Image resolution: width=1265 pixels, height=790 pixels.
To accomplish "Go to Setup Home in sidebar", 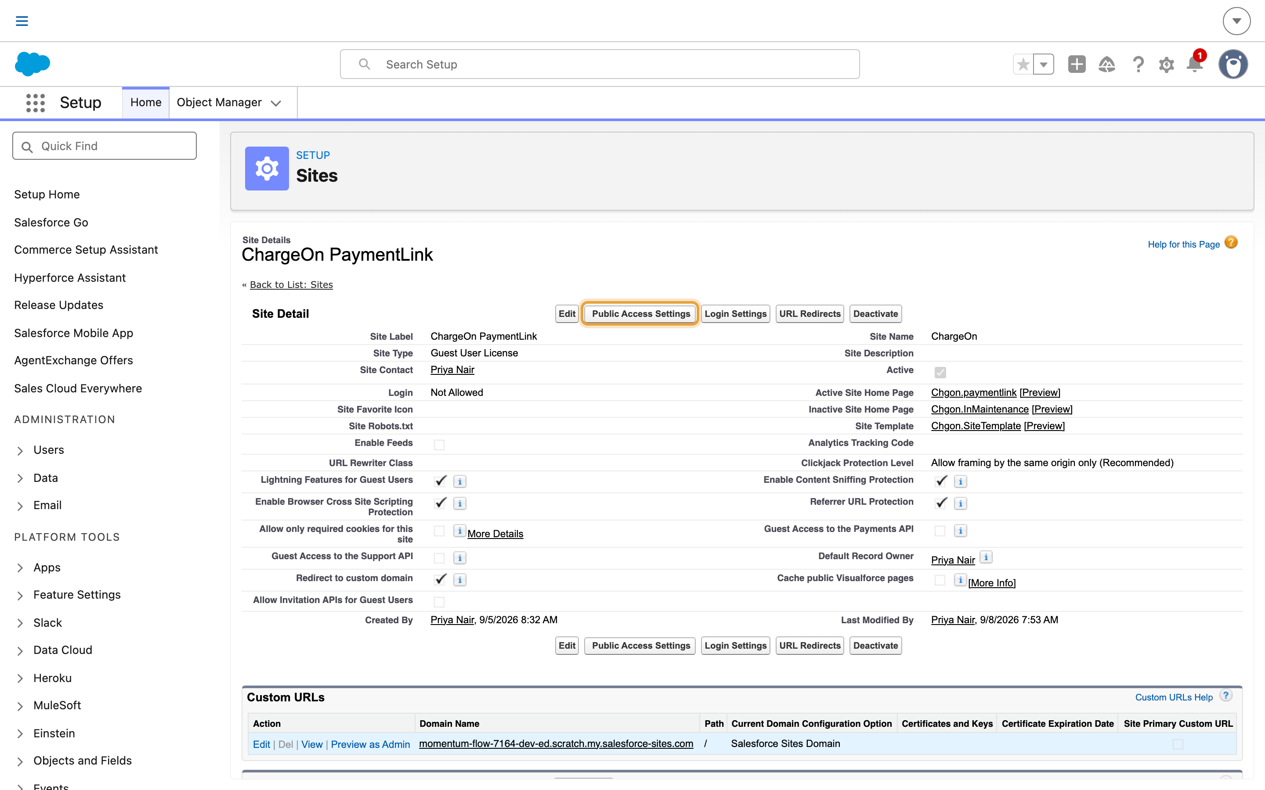I will (x=47, y=194).
